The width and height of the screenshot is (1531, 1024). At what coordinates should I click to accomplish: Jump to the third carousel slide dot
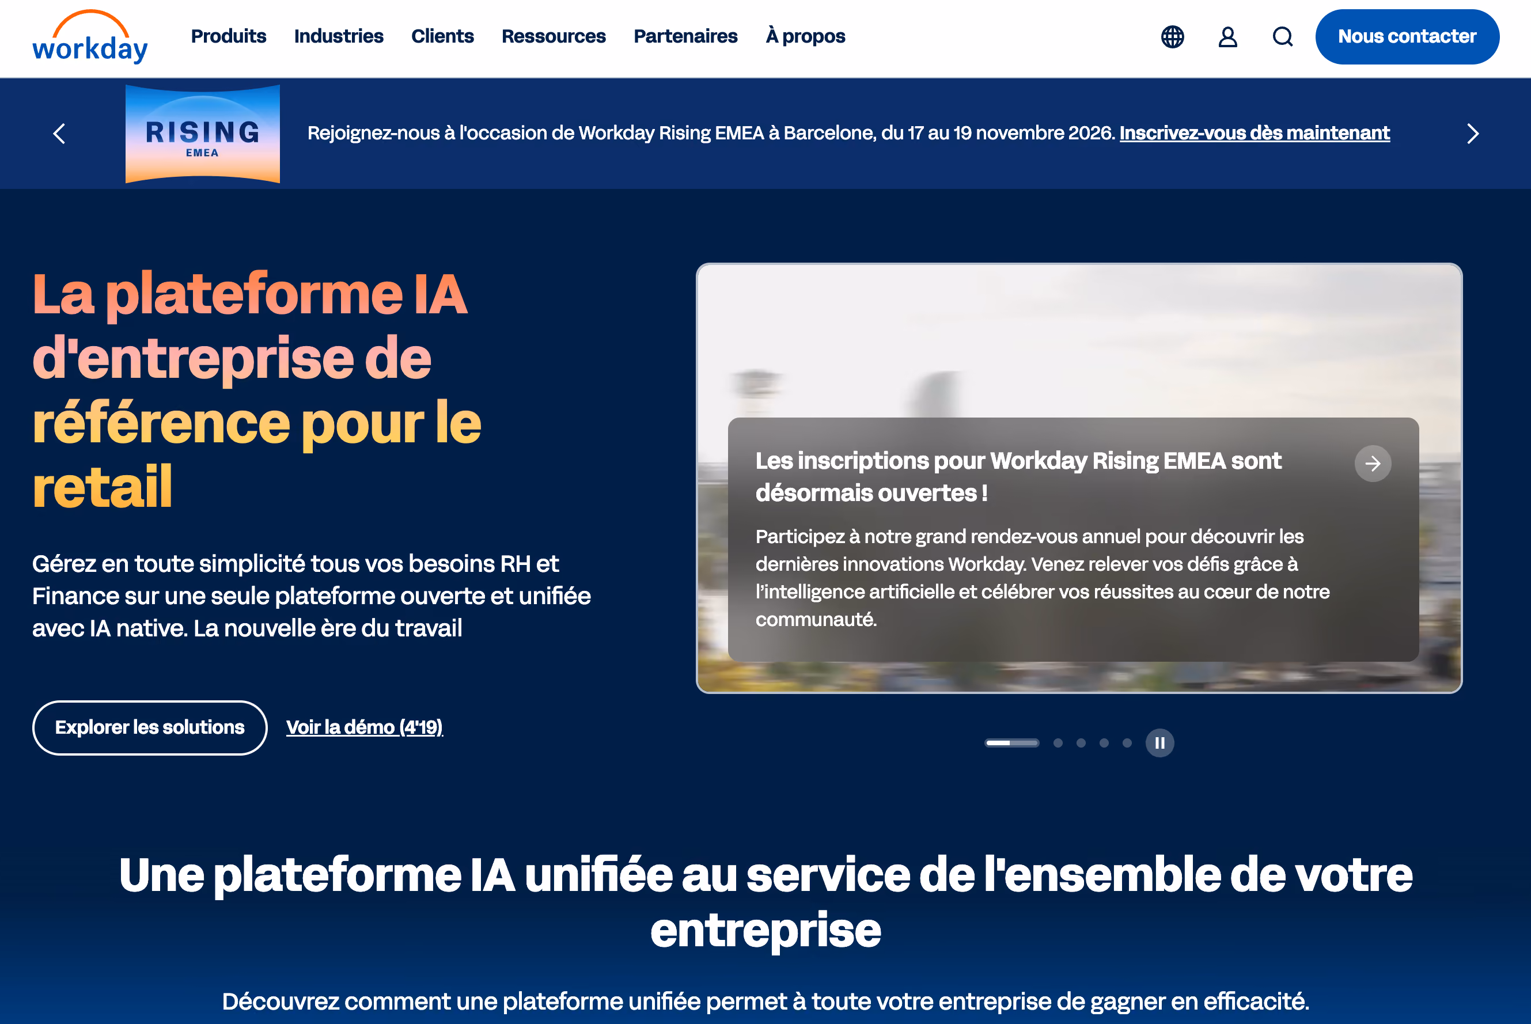pyautogui.click(x=1081, y=742)
